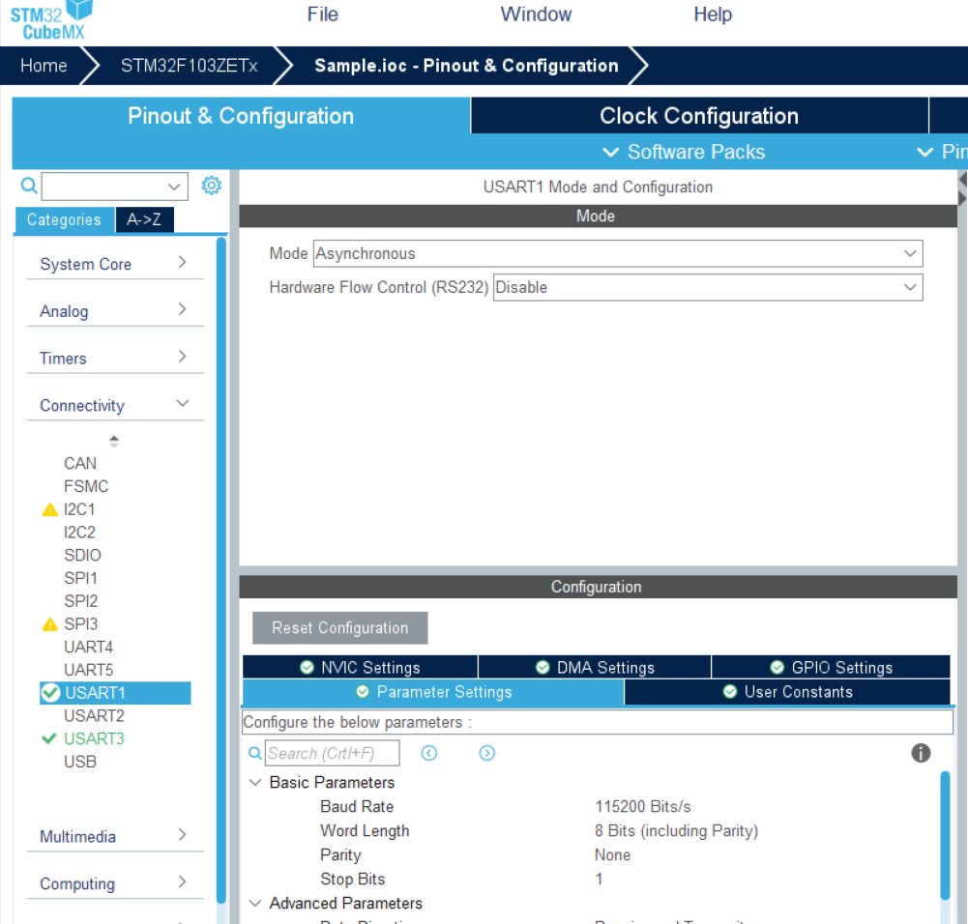Click the USART3 green checkmark icon
The width and height of the screenshot is (968, 924).
[48, 738]
